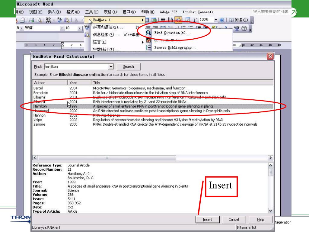Click the Cancel button
The height and width of the screenshot is (232, 309).
click(x=234, y=219)
